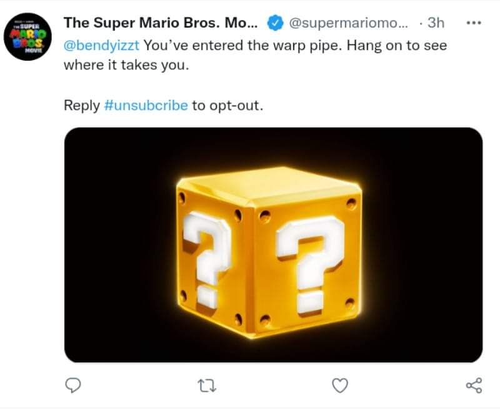500x416 pixels.
Task: Open the #unsubcribe hashtag
Action: 145,105
